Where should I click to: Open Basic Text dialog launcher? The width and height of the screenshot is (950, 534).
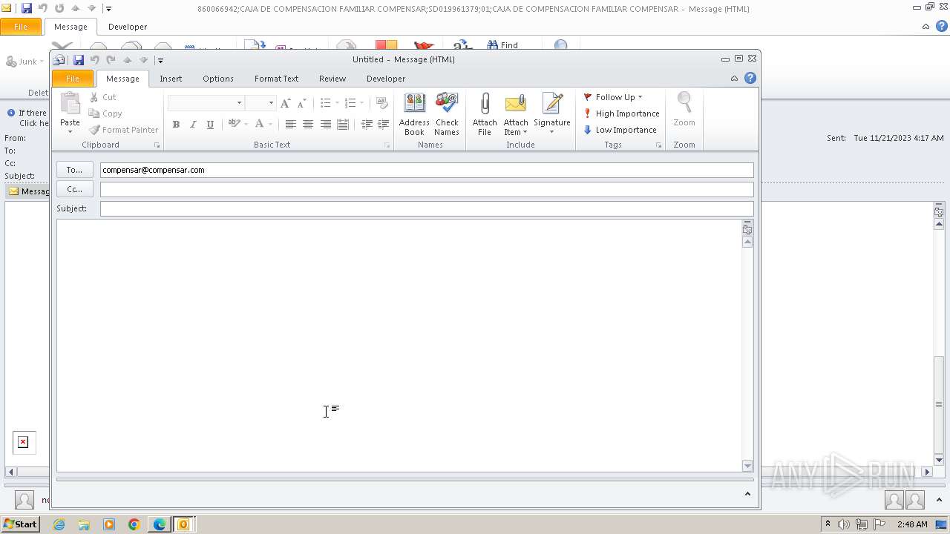click(387, 145)
